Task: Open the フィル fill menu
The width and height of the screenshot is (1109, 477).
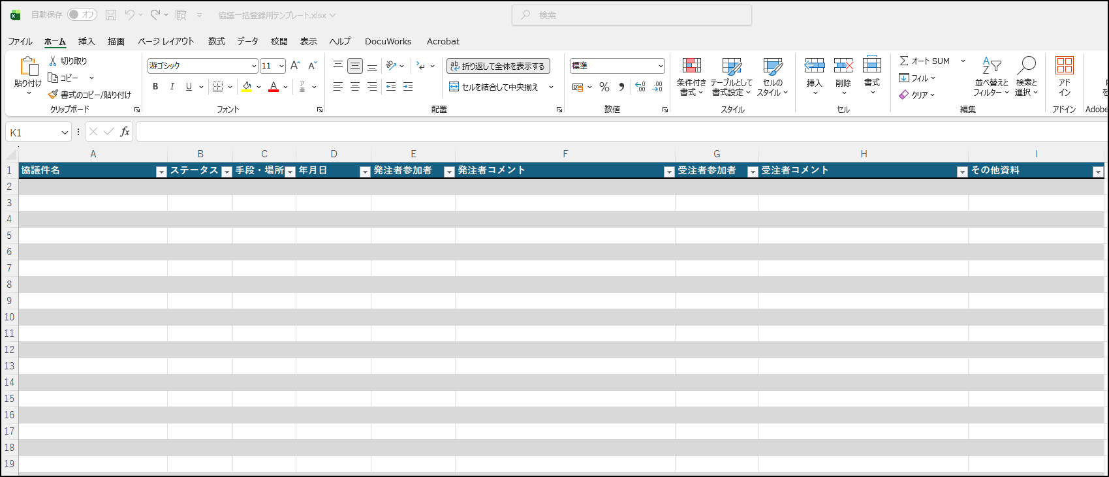Action: click(x=917, y=78)
